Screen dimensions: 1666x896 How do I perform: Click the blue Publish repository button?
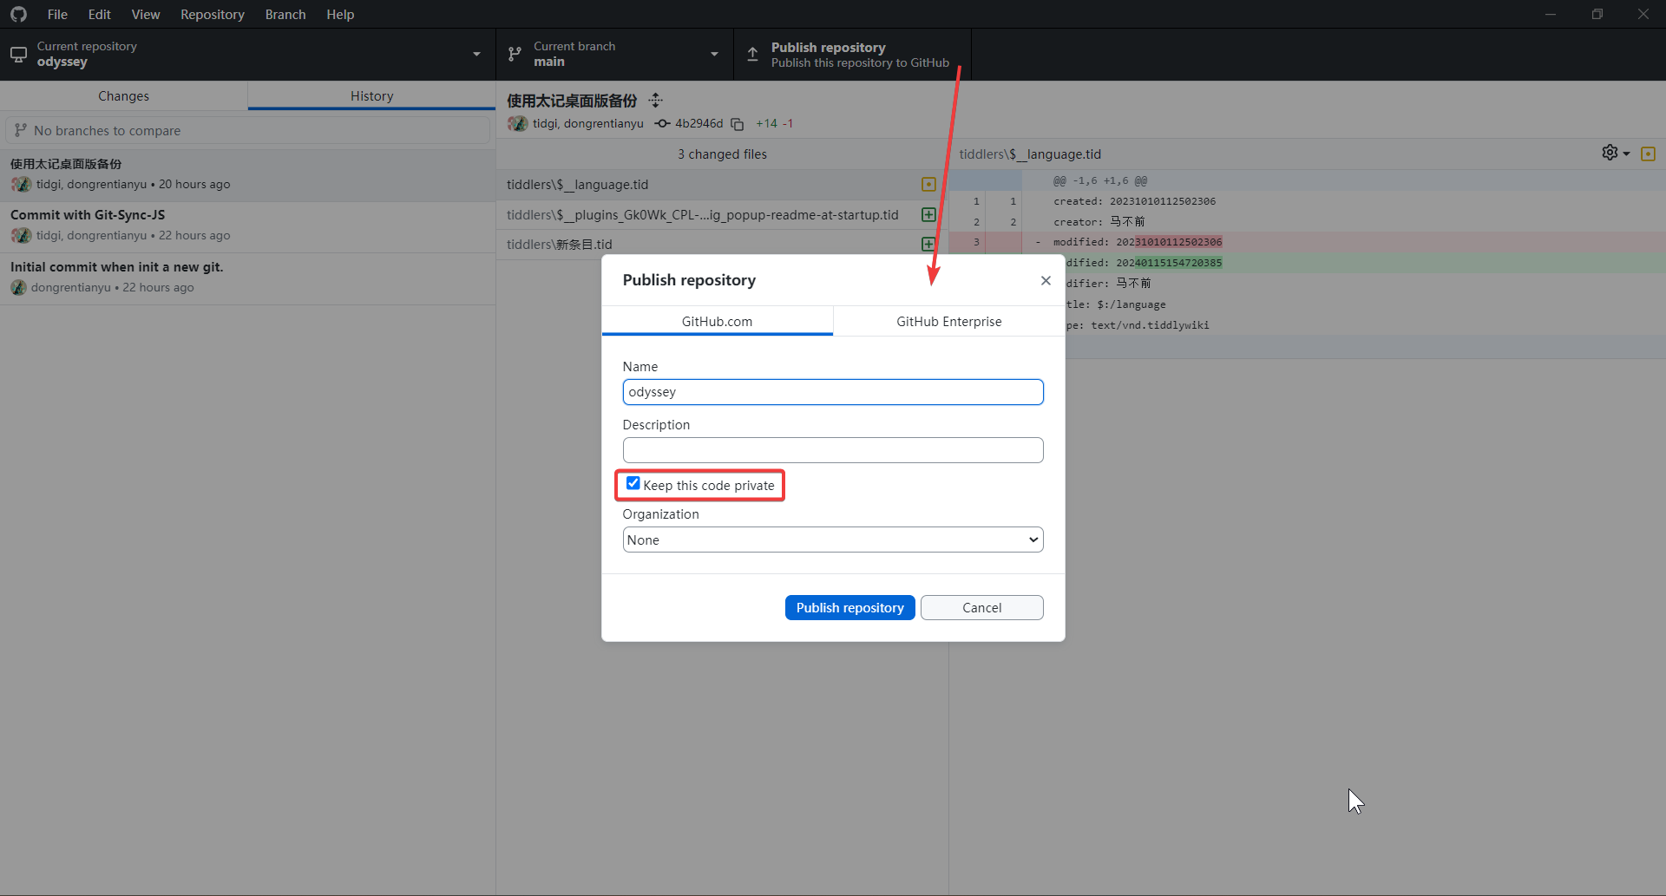[x=849, y=607]
